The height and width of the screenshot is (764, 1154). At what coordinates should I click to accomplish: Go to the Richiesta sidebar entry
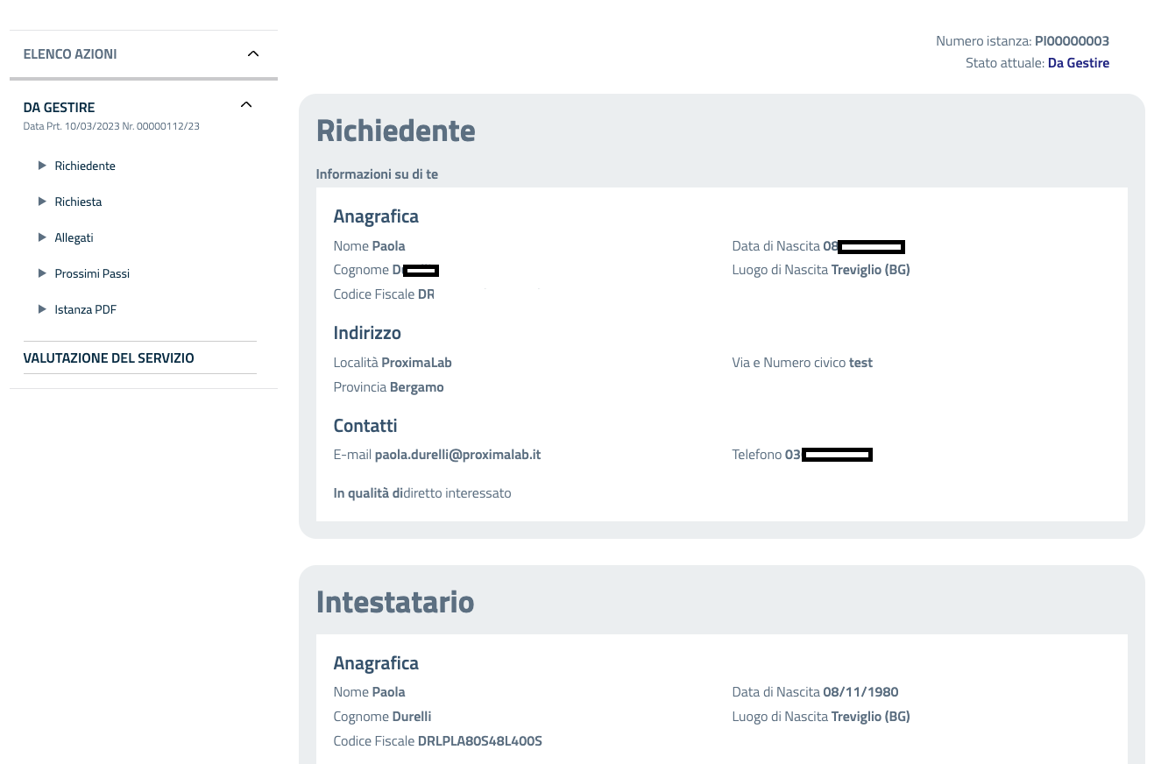(78, 202)
